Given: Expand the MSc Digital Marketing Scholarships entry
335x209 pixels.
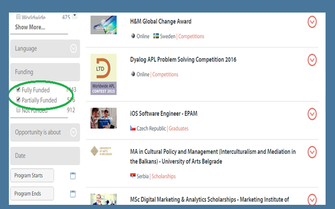Looking at the screenshot, I should [x=312, y=200].
